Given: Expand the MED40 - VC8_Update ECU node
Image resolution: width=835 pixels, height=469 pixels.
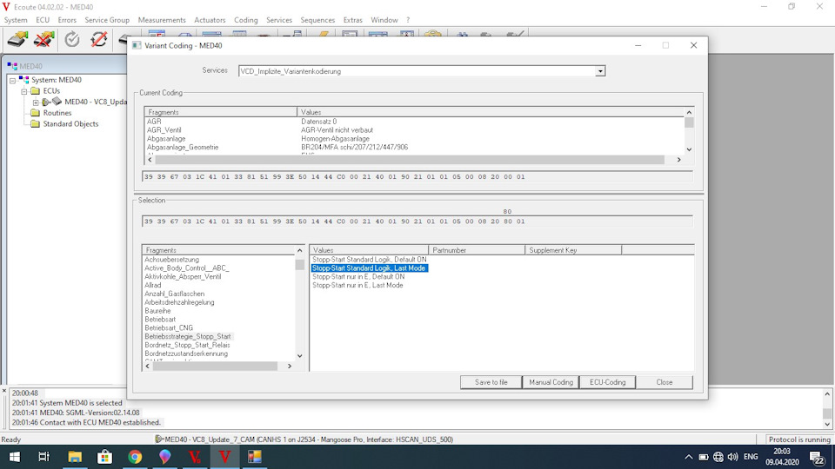Looking at the screenshot, I should (x=36, y=102).
